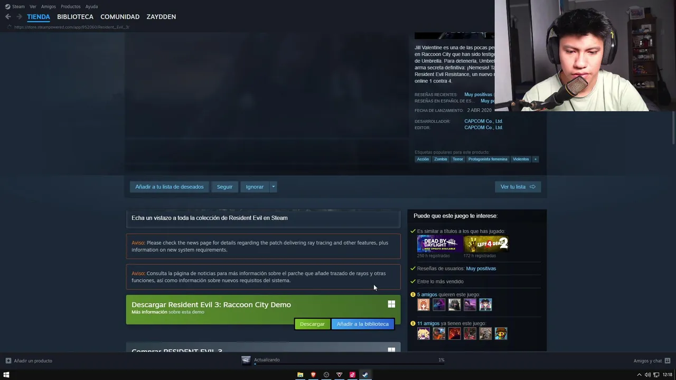The width and height of the screenshot is (676, 380).
Task: Open File Explorer from taskbar
Action: pos(300,375)
